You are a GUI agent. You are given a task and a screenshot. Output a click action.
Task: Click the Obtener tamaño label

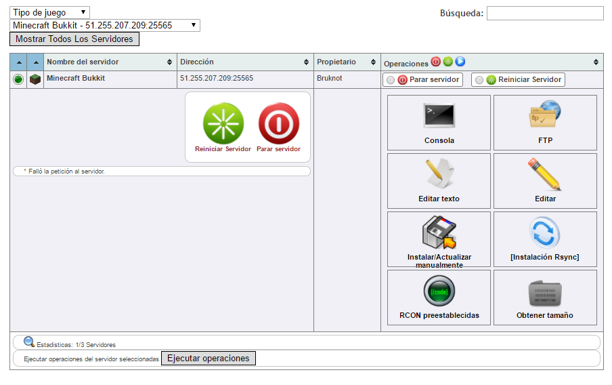[545, 315]
